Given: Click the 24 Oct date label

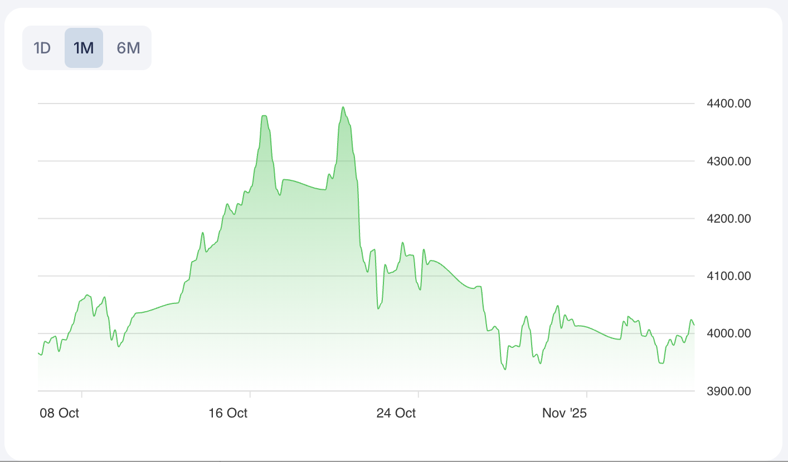Looking at the screenshot, I should click(x=396, y=413).
